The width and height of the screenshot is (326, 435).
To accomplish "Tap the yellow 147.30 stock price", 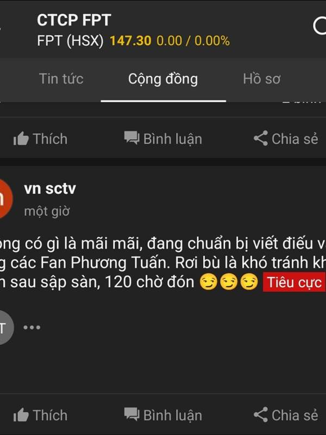I will (x=130, y=41).
